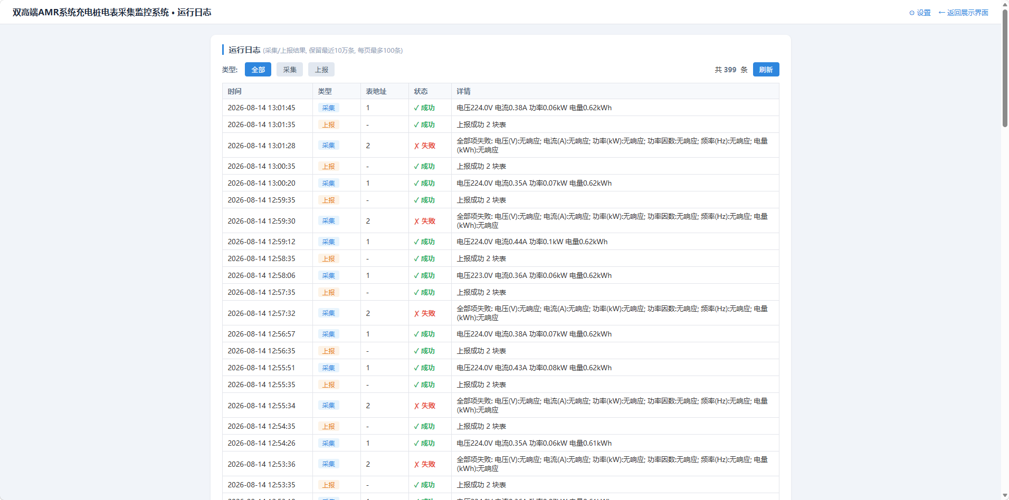Click timestamp 2026-08-14 12:54:35
Image resolution: width=1009 pixels, height=500 pixels.
(x=262, y=426)
